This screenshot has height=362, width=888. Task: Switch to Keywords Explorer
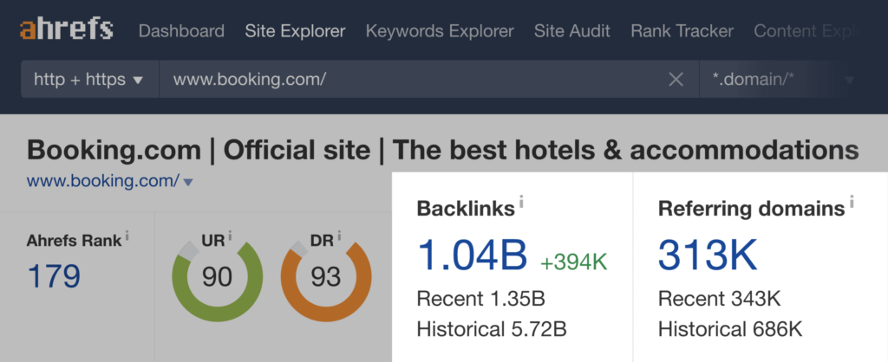click(x=440, y=31)
